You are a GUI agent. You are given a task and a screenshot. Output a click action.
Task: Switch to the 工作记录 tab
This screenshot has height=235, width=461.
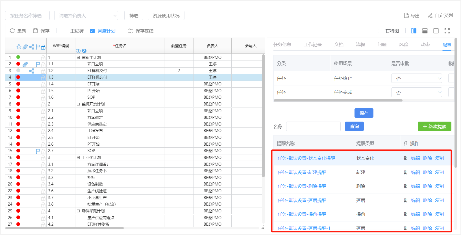coord(313,45)
